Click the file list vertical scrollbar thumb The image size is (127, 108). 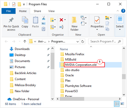tap(124, 77)
